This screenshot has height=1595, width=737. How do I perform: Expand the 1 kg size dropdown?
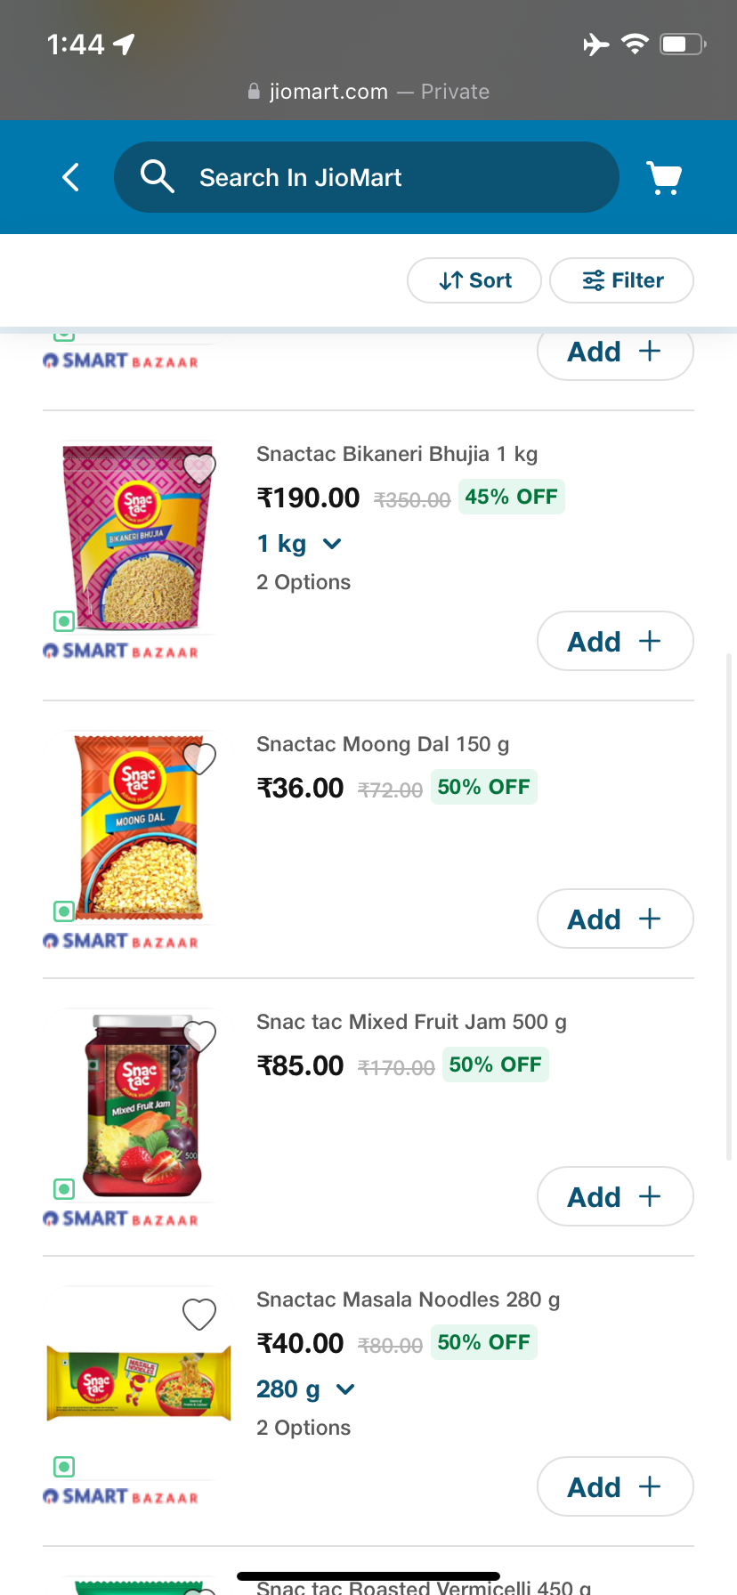[299, 544]
